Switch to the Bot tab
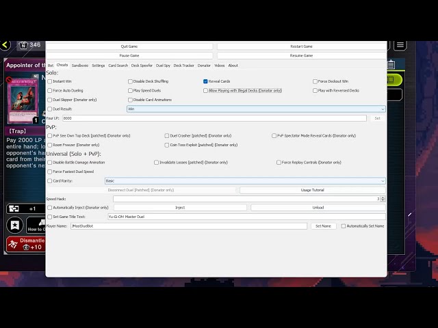438x328 pixels. [x=51, y=66]
